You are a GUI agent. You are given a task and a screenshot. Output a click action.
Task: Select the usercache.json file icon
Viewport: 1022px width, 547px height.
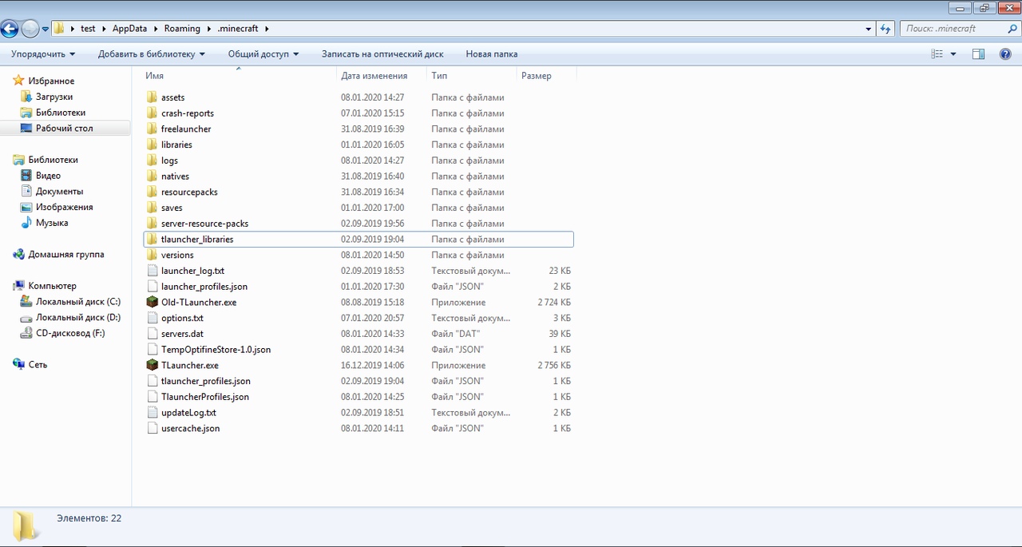pyautogui.click(x=153, y=428)
